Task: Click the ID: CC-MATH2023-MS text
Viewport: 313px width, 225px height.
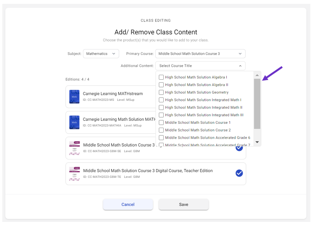Action: 99,100
